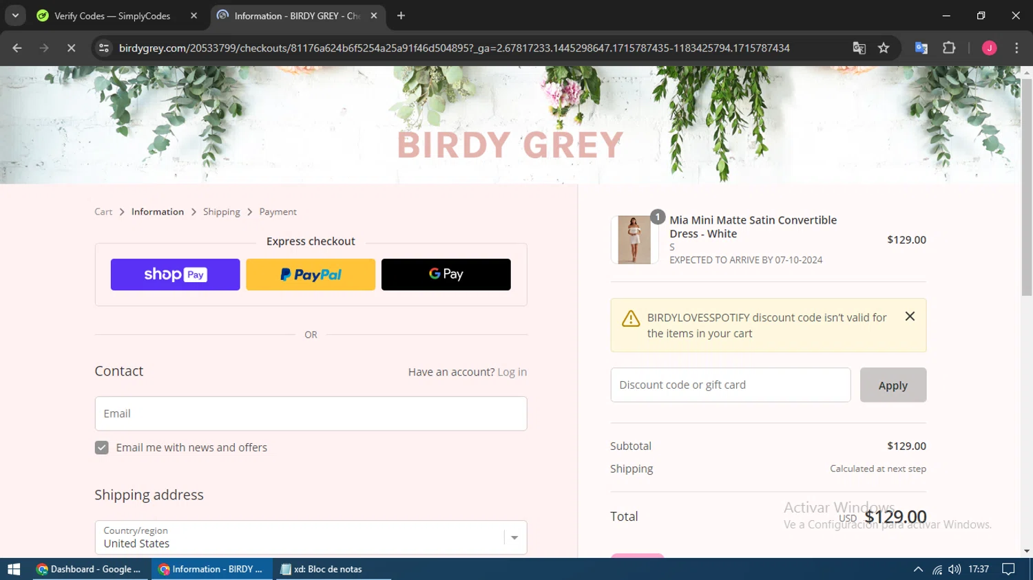1033x580 pixels.
Task: Close the Verify Codes tab
Action: pyautogui.click(x=194, y=16)
